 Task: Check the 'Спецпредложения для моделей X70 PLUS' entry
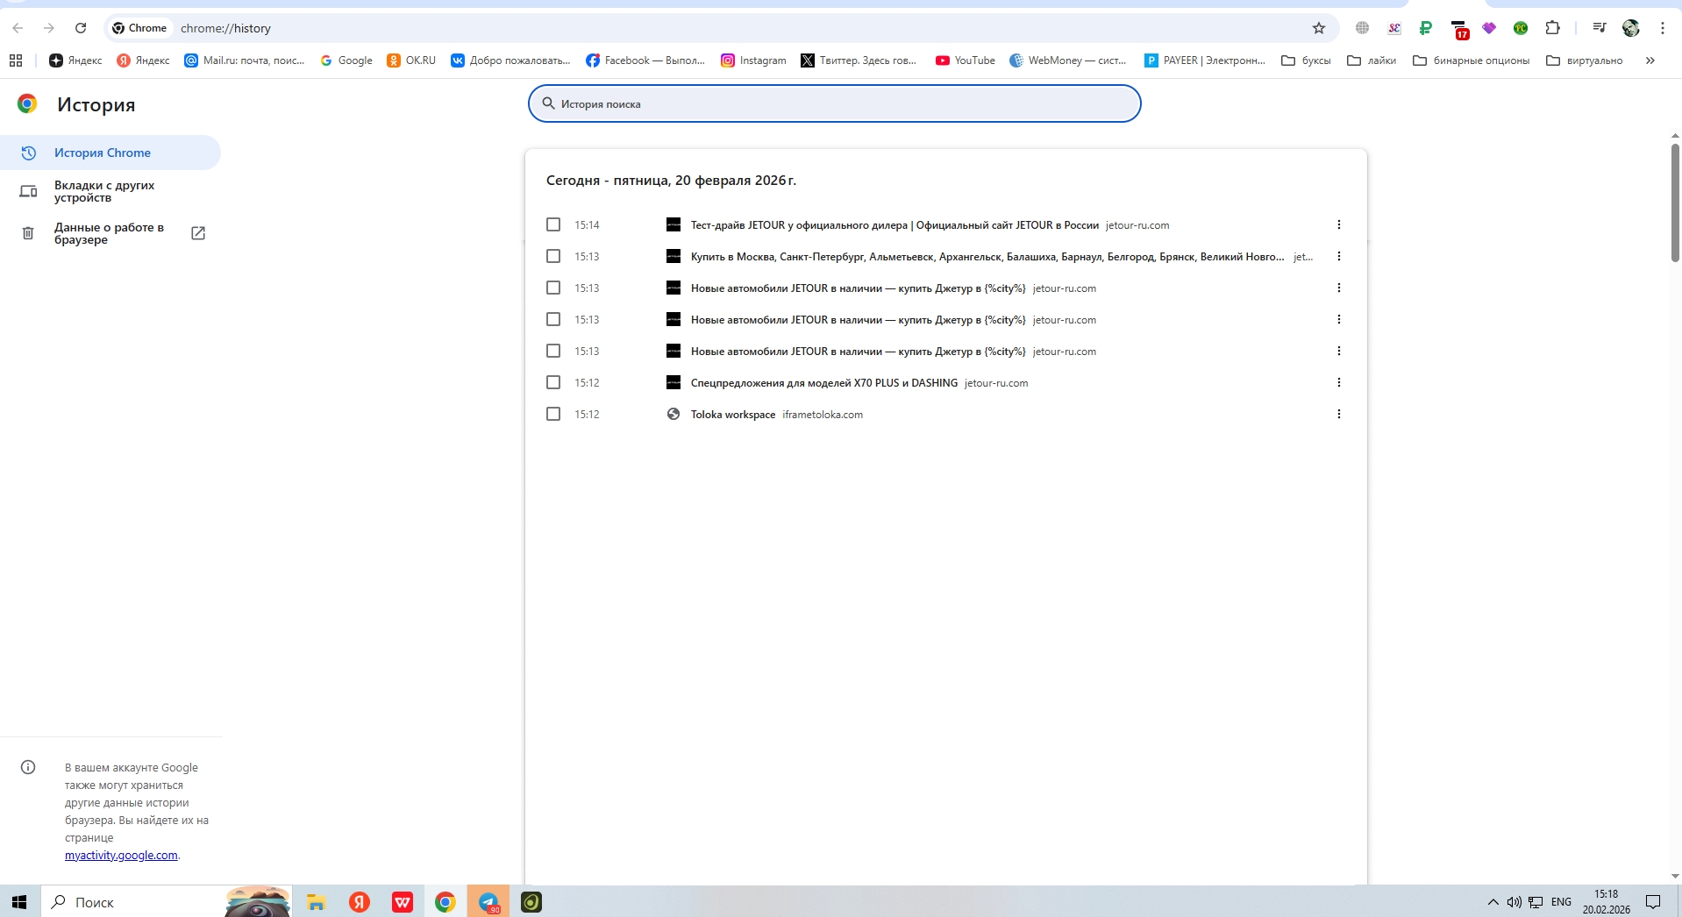tap(553, 382)
